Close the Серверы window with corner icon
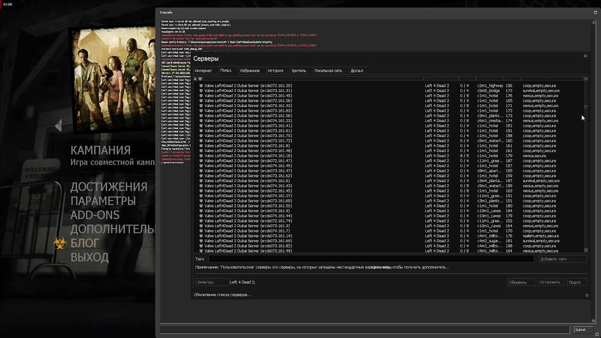601x338 pixels. point(586,56)
